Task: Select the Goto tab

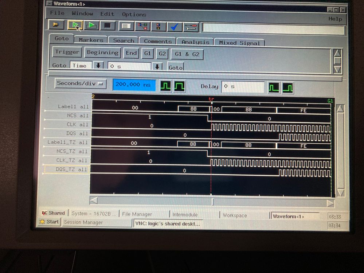Action: point(62,39)
